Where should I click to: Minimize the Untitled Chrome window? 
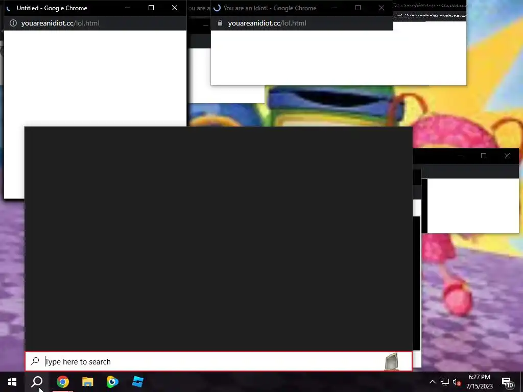(128, 8)
